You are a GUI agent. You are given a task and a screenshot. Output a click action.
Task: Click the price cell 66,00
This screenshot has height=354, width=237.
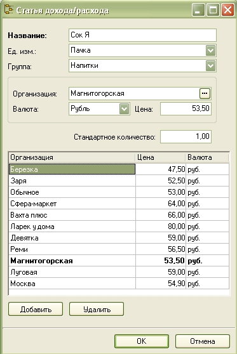tap(161, 215)
